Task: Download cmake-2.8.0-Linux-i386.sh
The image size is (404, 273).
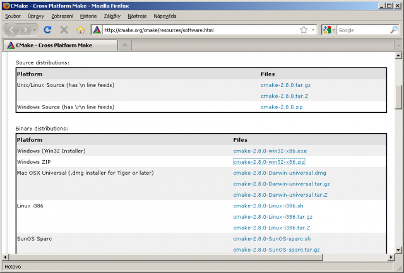Action: pos(268,206)
